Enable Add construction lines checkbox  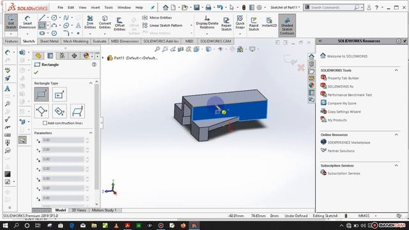[45, 123]
